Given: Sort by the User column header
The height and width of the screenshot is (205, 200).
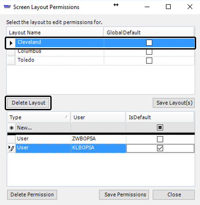Looking at the screenshot, I should pyautogui.click(x=98, y=117).
